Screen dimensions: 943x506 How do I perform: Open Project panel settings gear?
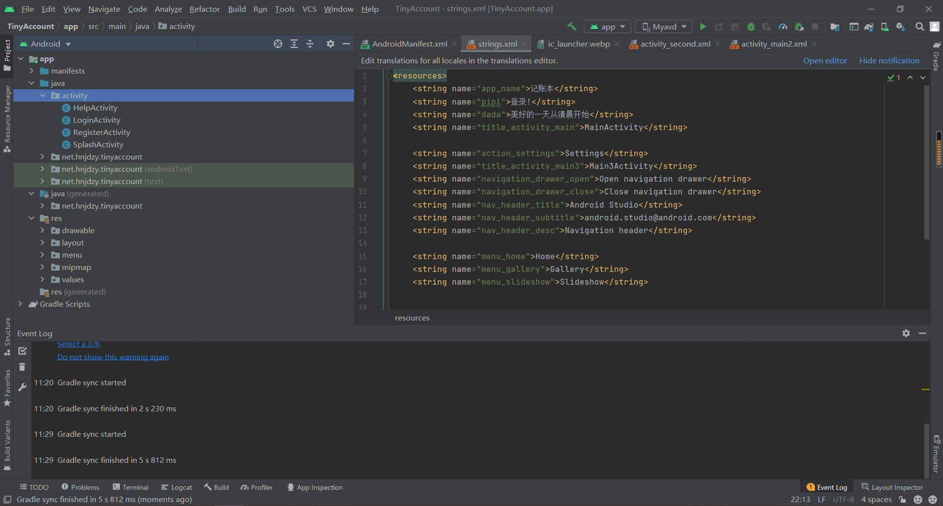pyautogui.click(x=330, y=44)
